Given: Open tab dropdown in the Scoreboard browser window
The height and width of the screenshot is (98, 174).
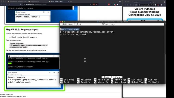Looking at the screenshot, I should [164, 2].
